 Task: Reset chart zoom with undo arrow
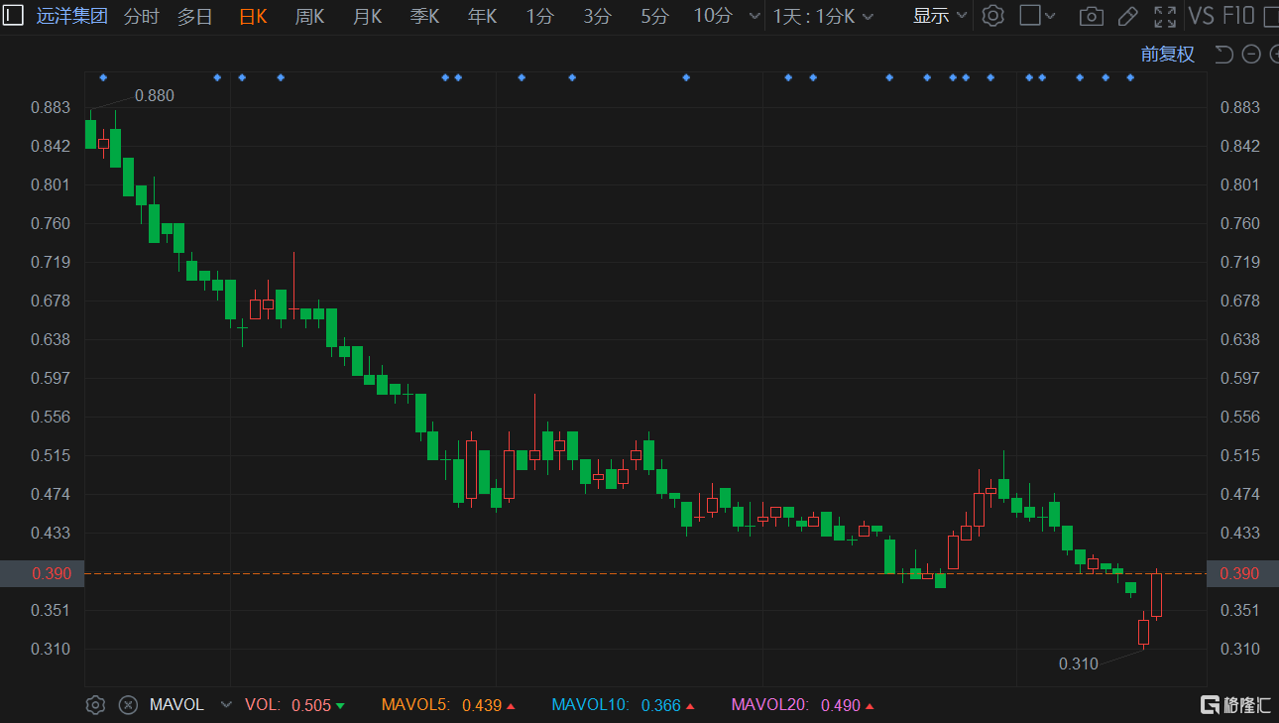1224,55
